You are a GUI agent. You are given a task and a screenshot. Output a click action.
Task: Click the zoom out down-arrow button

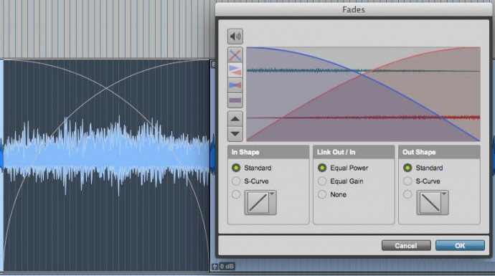(x=235, y=134)
